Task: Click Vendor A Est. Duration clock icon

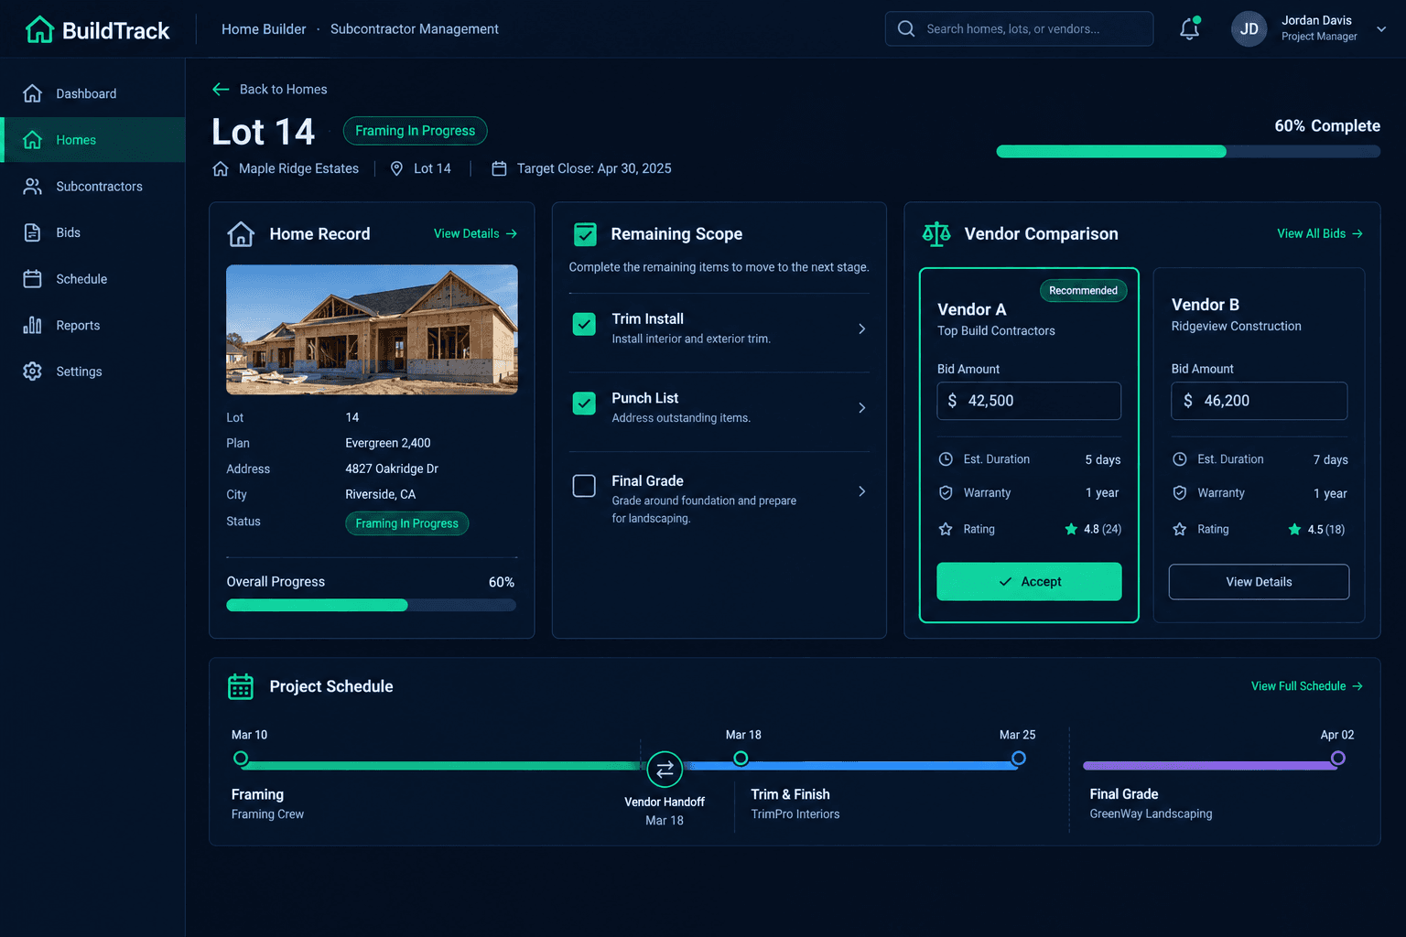Action: click(946, 459)
